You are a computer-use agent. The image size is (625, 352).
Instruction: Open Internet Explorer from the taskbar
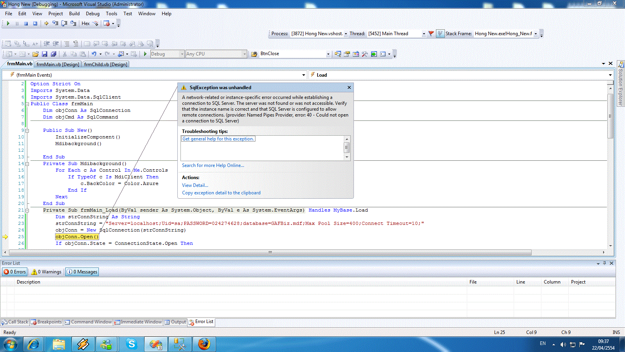tap(34, 344)
